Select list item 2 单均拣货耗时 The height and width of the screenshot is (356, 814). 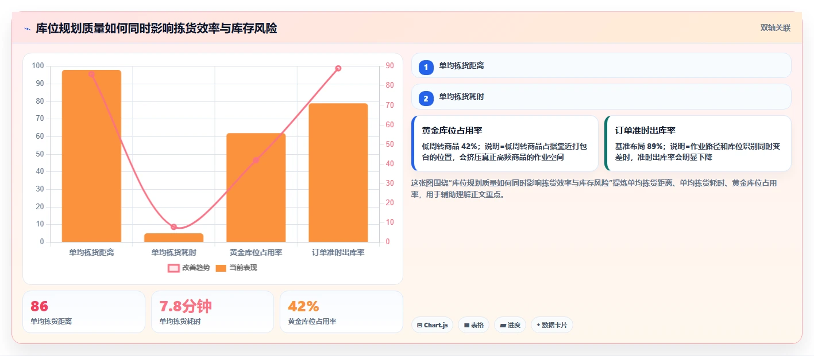click(x=601, y=97)
